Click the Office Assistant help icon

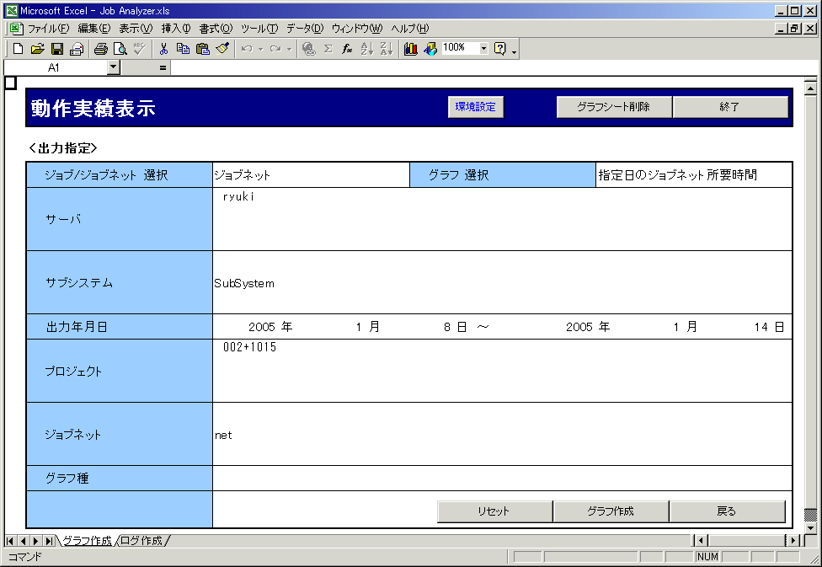tap(500, 49)
